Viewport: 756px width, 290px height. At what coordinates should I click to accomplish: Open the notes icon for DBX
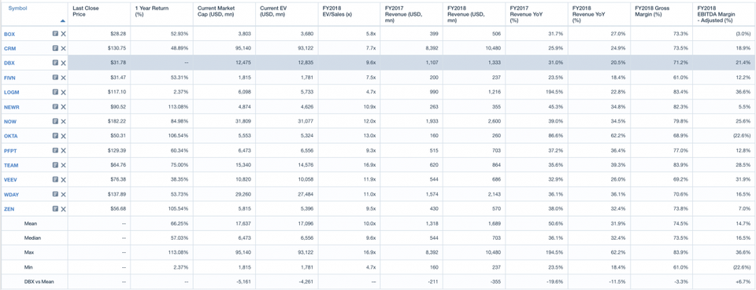(x=55, y=63)
